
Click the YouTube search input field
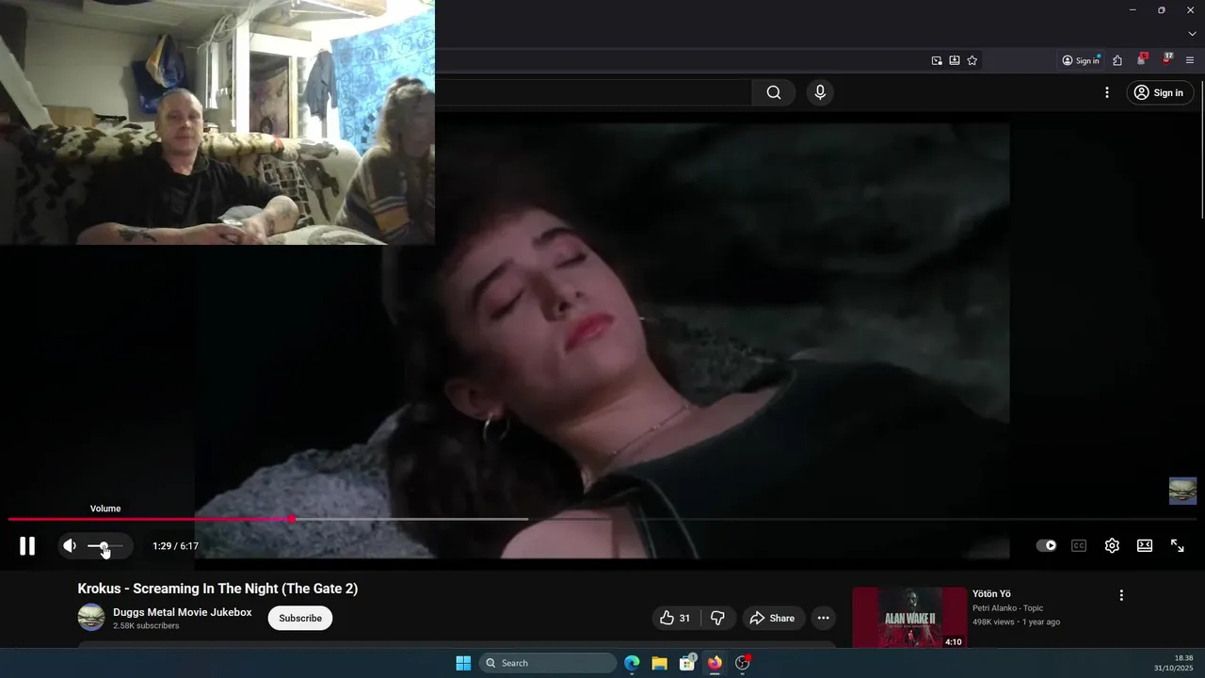(593, 92)
